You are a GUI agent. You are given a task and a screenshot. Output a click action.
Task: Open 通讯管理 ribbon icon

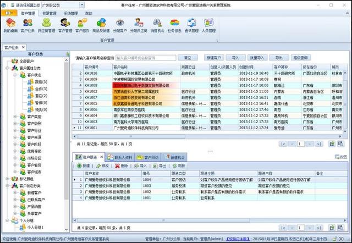(x=191, y=25)
